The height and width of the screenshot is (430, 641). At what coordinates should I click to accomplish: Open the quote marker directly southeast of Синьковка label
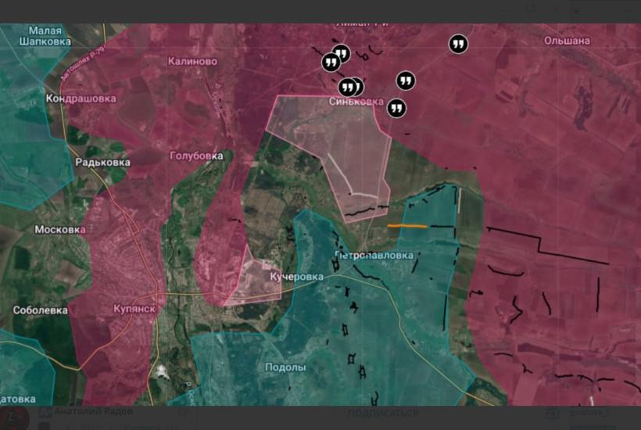tap(396, 108)
